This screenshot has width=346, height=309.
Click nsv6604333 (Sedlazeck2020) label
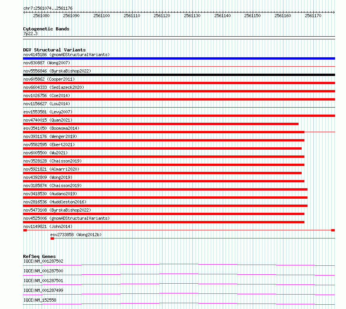click(54, 87)
